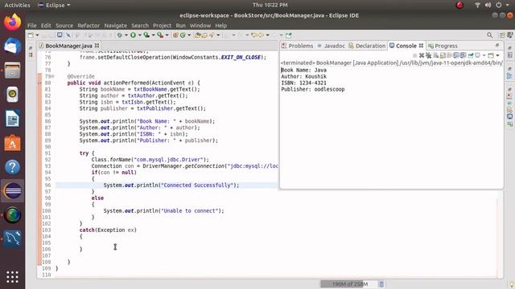Image resolution: width=515 pixels, height=289 pixels.
Task: Go back to previous edit location arrow
Action: (254, 35)
